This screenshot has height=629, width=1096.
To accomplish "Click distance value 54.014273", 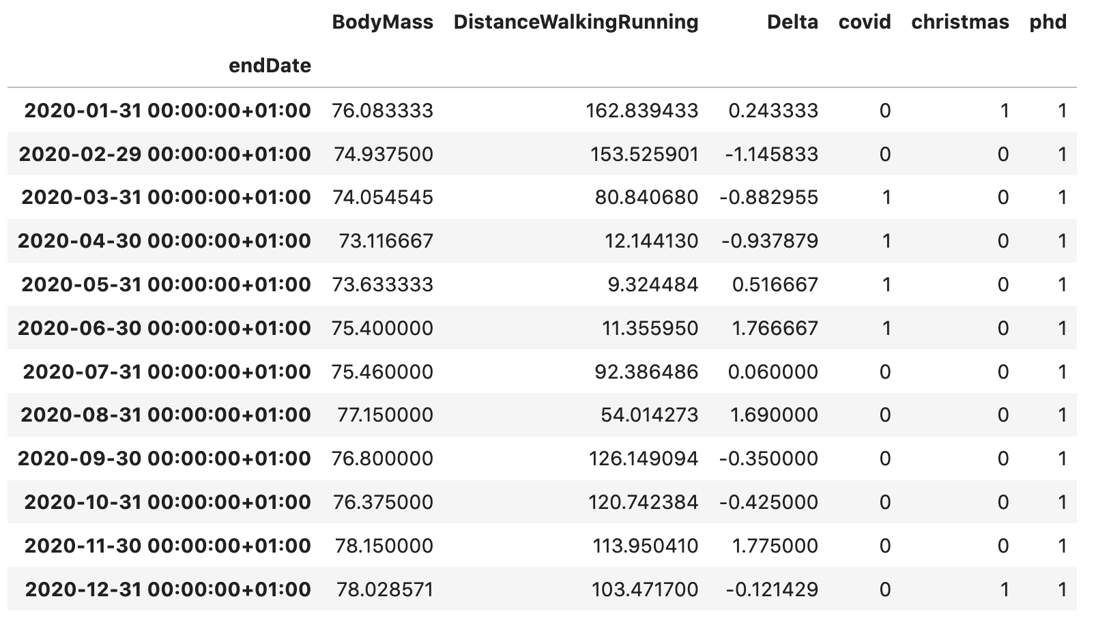I will point(649,415).
